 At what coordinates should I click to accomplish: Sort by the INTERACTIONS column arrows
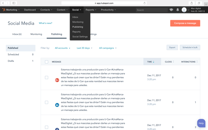197,62
